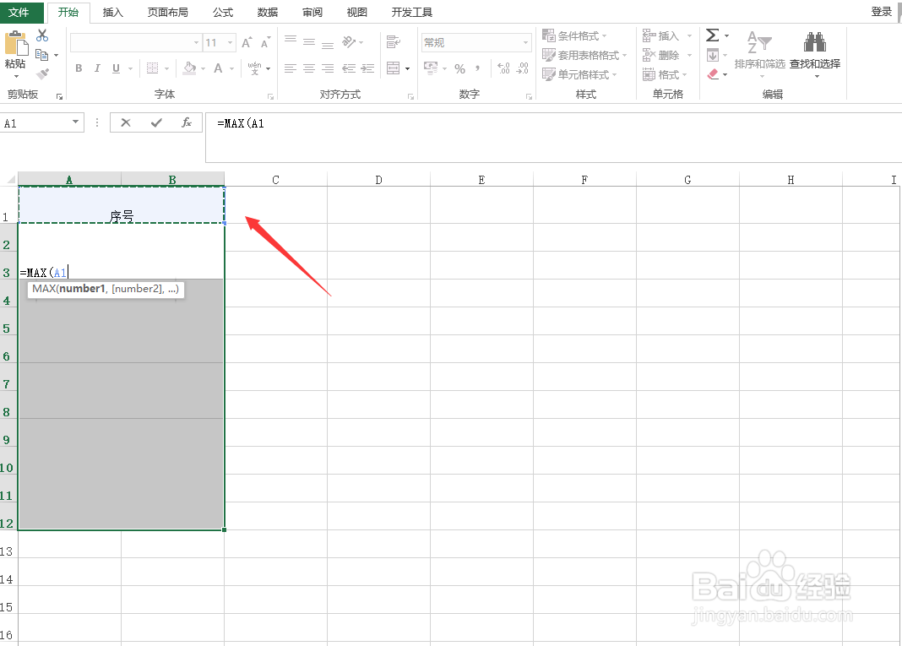Click the Clear eraser icon
Image resolution: width=902 pixels, height=646 pixels.
713,74
